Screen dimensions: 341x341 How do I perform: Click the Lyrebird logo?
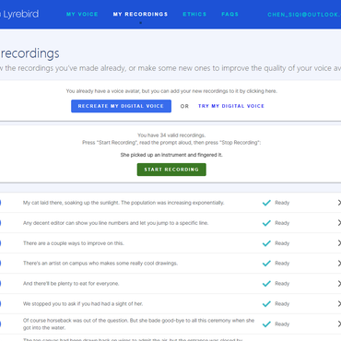coord(19,14)
